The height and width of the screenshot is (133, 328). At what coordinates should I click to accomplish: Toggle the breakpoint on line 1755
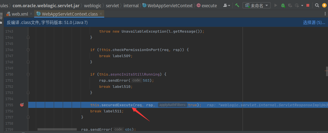click(x=22, y=105)
